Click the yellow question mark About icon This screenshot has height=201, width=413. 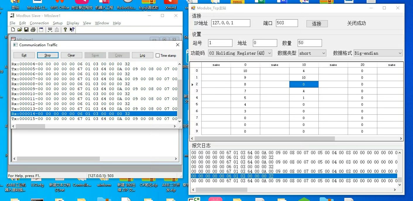tap(65, 30)
